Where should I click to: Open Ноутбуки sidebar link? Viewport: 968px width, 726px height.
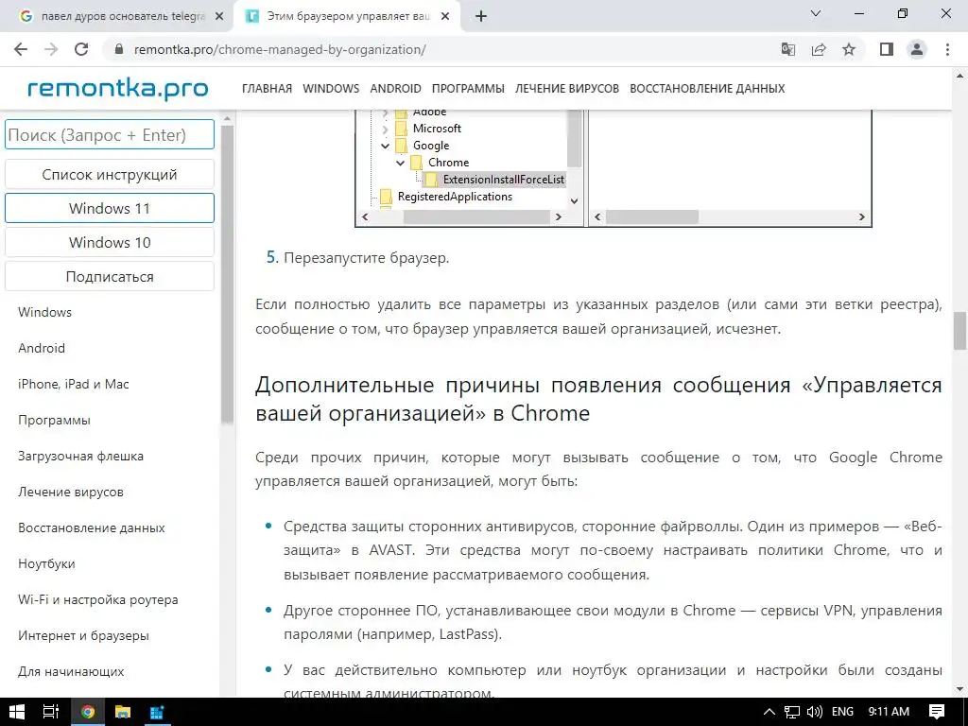coord(46,563)
